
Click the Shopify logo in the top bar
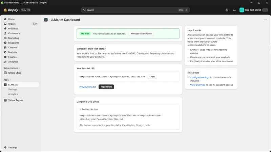coord(11,10)
